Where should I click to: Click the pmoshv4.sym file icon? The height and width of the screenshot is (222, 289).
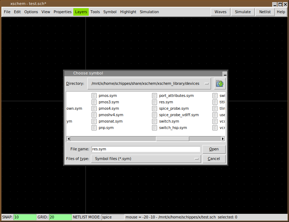[x=94, y=115]
